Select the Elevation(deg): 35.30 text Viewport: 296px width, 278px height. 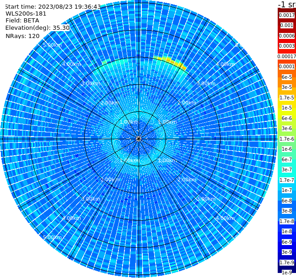pos(38,28)
